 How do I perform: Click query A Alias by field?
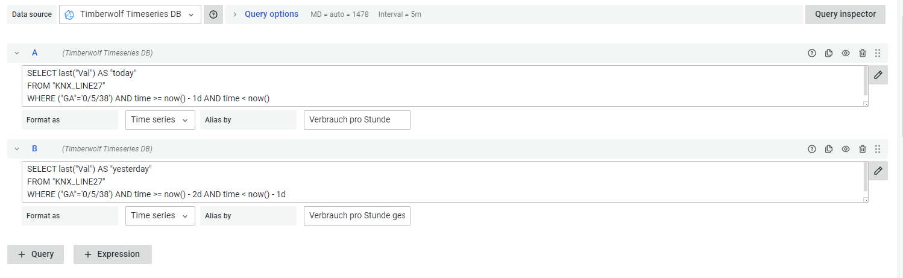[x=357, y=120]
